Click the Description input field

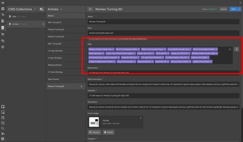point(163,107)
